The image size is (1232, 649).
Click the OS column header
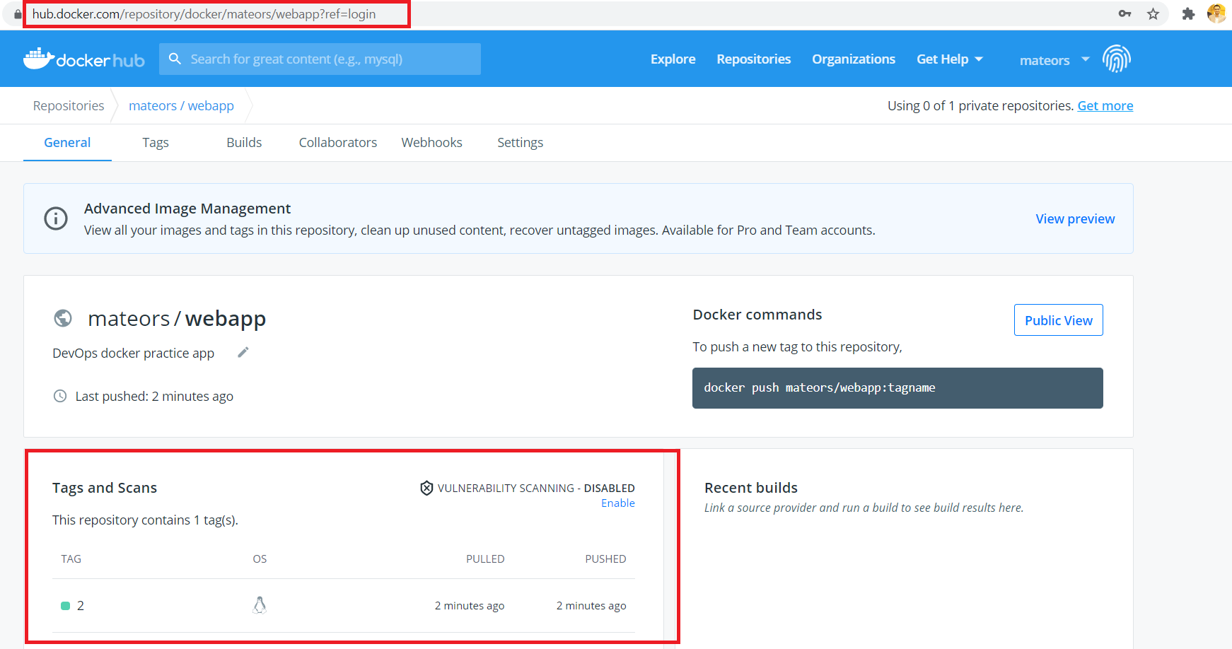click(x=260, y=559)
